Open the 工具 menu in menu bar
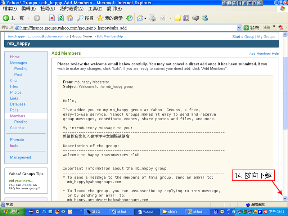Screen dimensions: 288x216 click(x=95, y=9)
